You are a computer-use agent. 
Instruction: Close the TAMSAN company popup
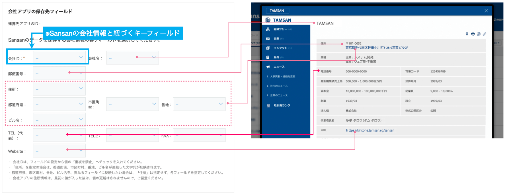[x=486, y=11]
